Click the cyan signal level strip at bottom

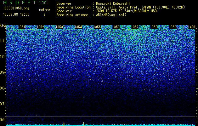tap(101, 125)
